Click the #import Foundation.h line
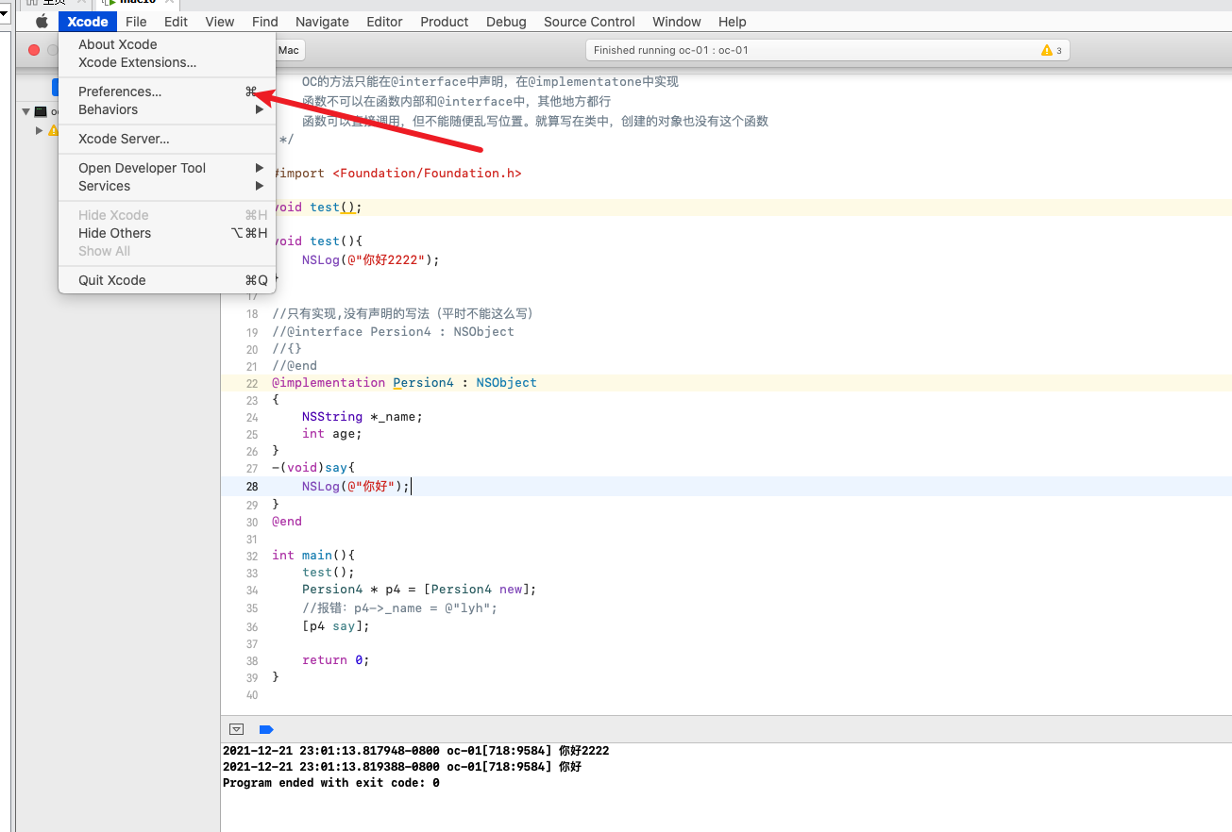 (397, 173)
